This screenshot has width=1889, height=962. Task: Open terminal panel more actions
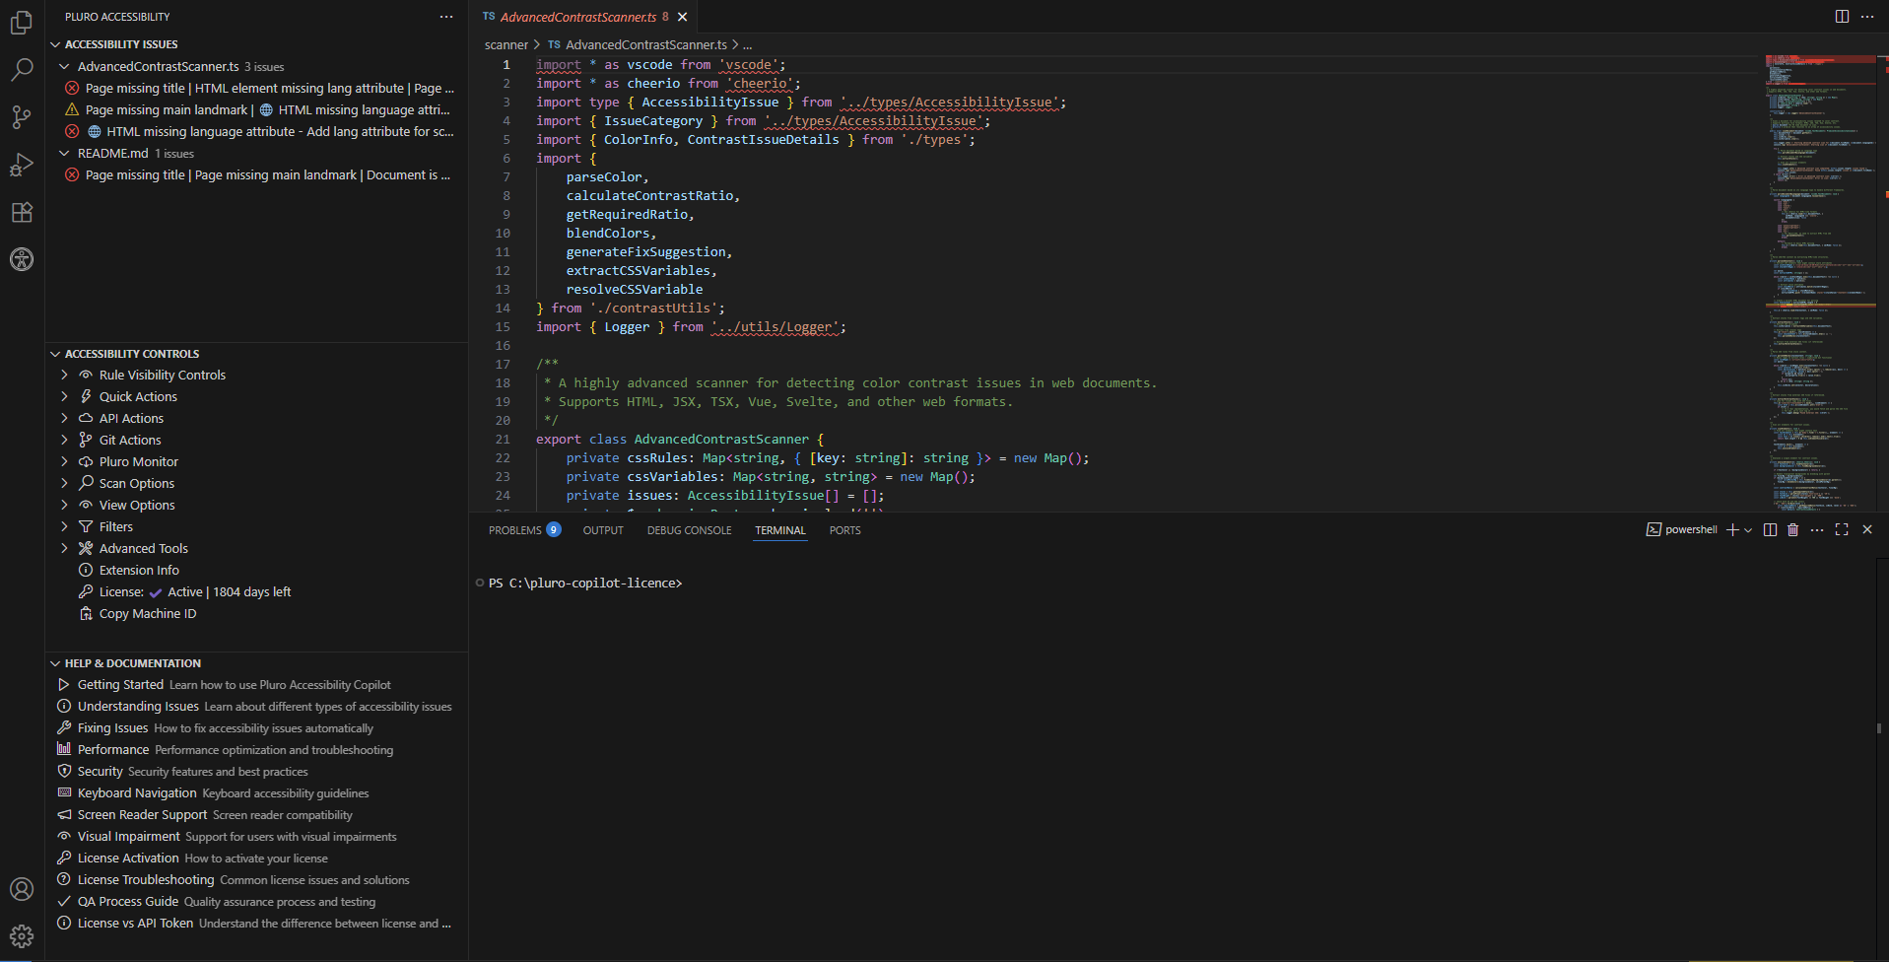tap(1817, 530)
